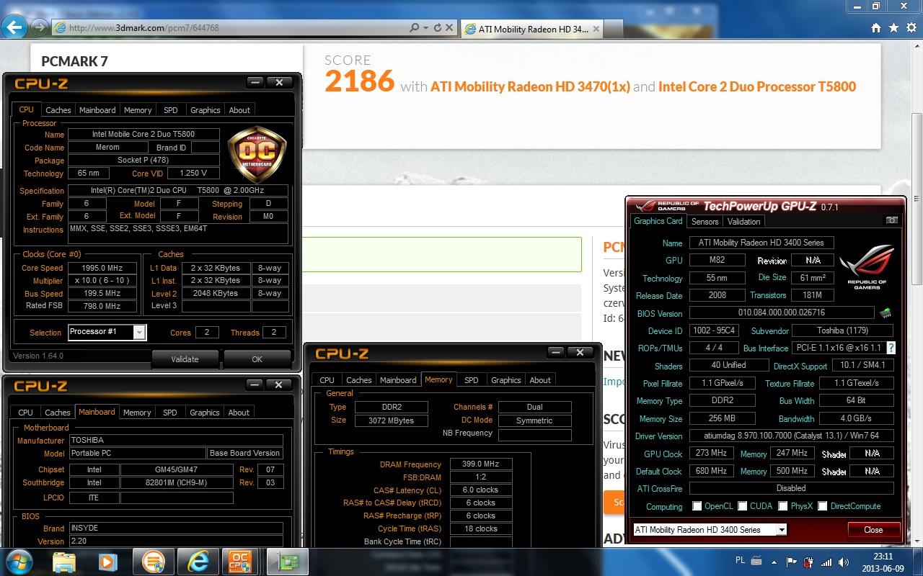This screenshot has width=923, height=576.
Task: Check the DirectCompute checkbox
Action: click(x=822, y=506)
